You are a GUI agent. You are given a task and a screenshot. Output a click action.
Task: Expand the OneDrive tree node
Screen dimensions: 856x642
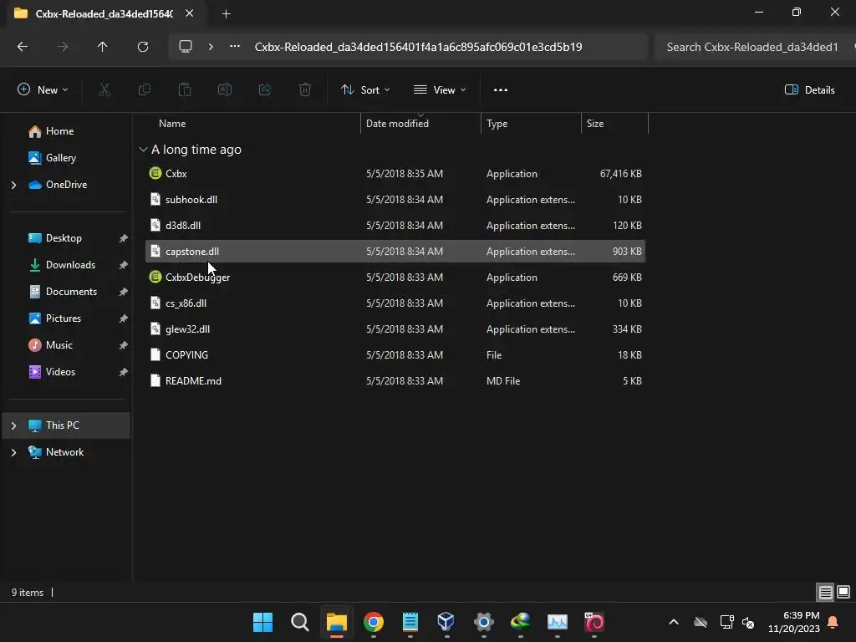tap(13, 185)
